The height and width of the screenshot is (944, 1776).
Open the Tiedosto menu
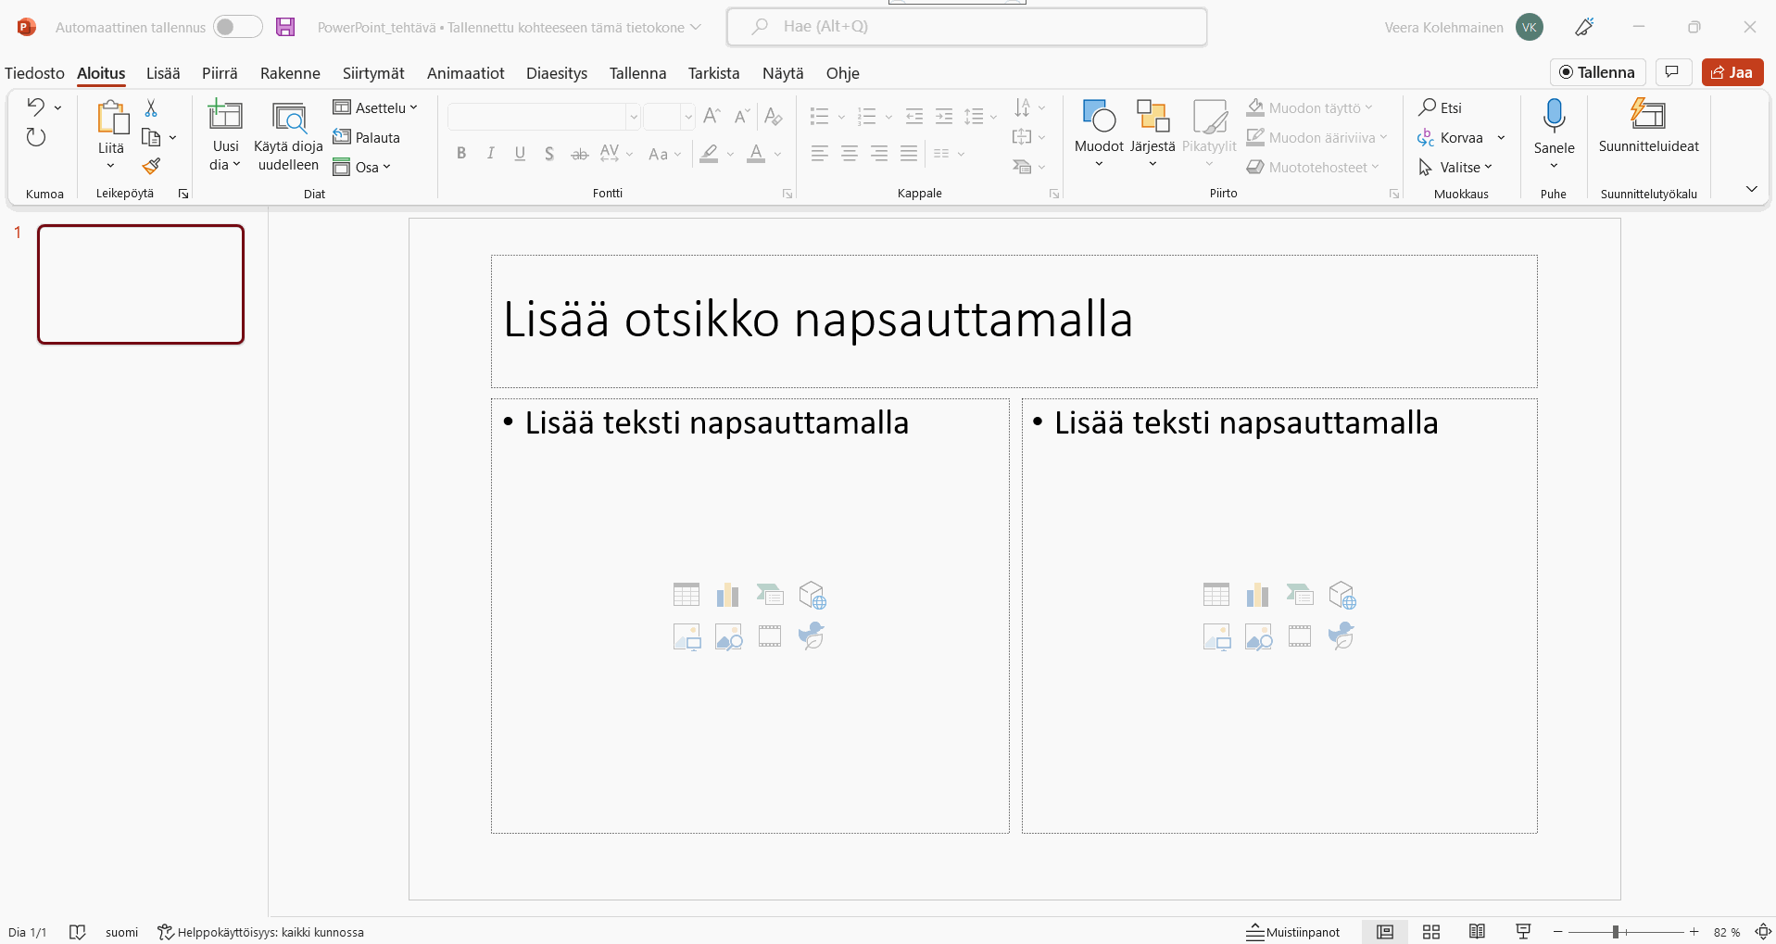click(x=34, y=73)
